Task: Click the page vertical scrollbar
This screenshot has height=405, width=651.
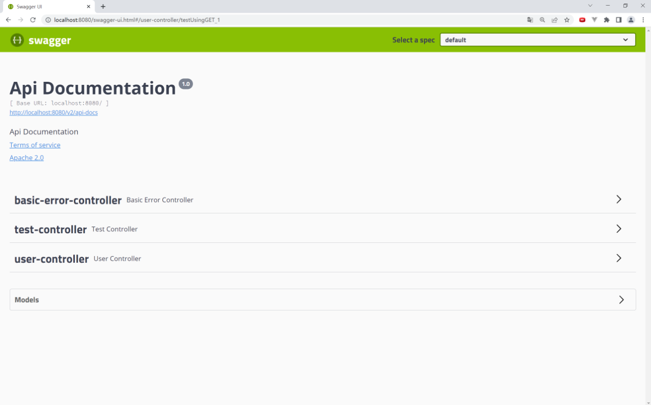Action: (648, 216)
